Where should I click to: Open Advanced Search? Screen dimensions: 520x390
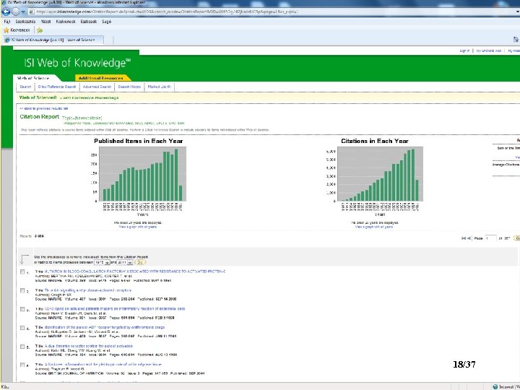[x=97, y=87]
